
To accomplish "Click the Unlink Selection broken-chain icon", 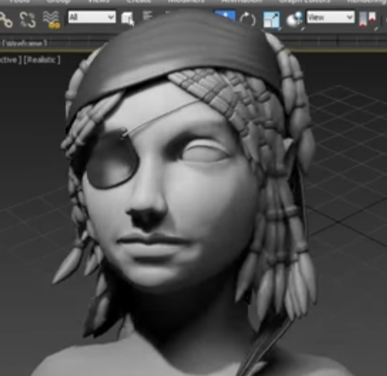I will click(28, 20).
